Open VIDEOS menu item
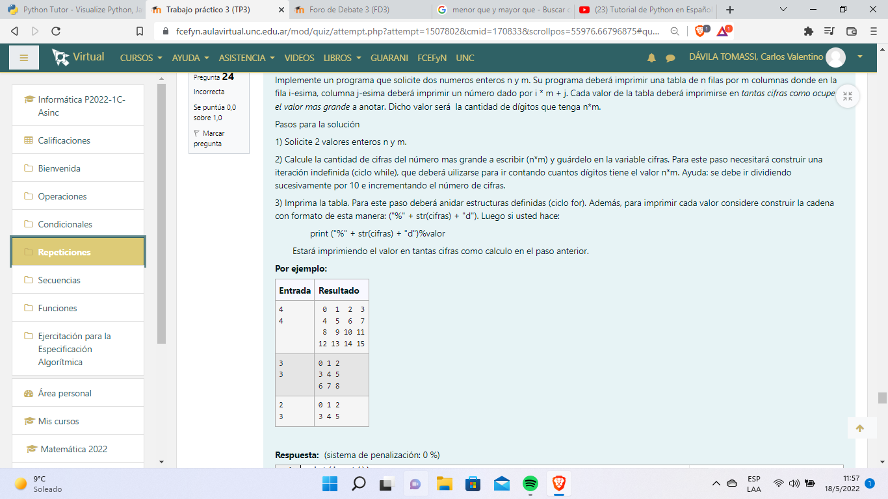Viewport: 888px width, 499px height. pyautogui.click(x=299, y=58)
